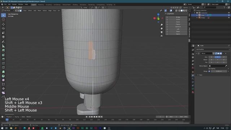Select the Transform tool
Screen dimensions: 231x130
[x=3, y=37]
